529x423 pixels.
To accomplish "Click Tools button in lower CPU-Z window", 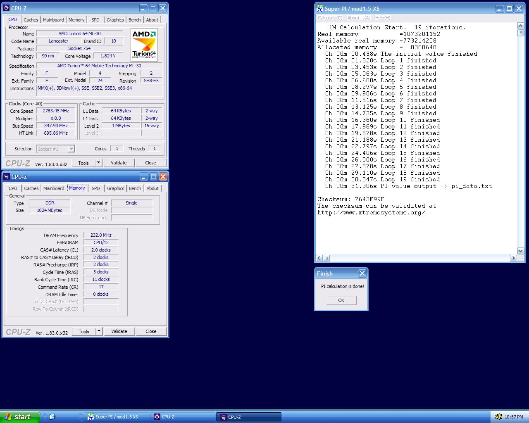I will 84,331.
